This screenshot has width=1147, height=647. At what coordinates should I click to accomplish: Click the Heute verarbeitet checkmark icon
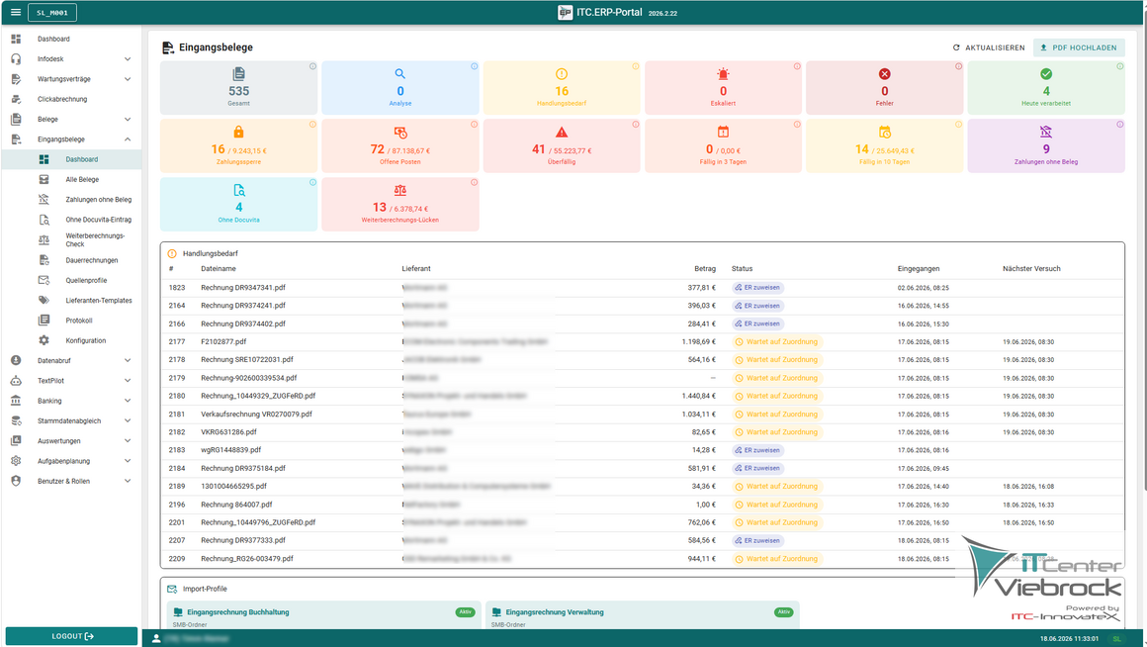click(x=1046, y=74)
